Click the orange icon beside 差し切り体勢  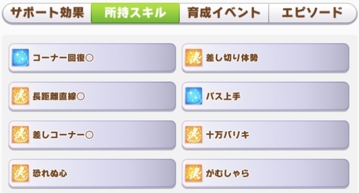point(194,57)
